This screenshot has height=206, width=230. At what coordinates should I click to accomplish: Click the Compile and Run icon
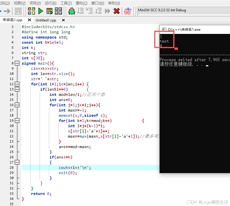click(x=49, y=11)
